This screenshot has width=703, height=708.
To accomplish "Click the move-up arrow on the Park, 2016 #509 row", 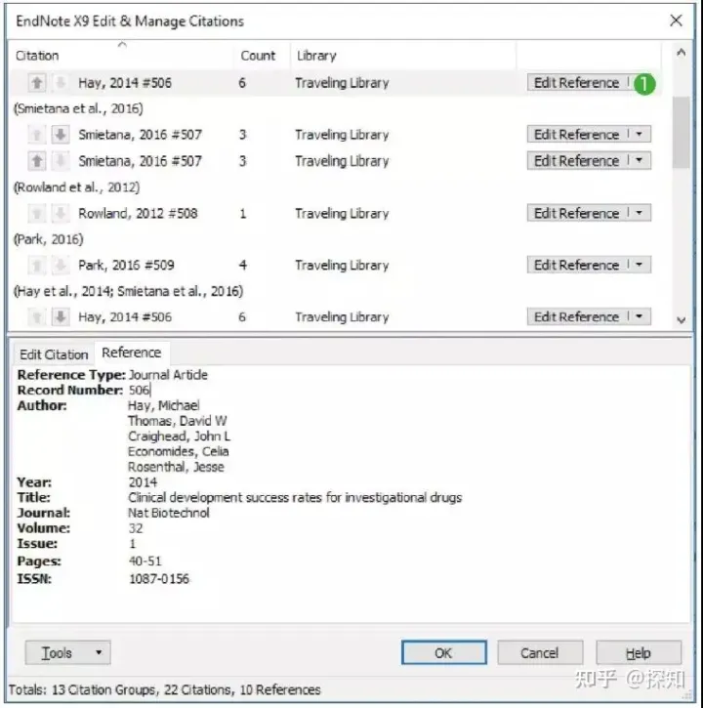I will [37, 265].
